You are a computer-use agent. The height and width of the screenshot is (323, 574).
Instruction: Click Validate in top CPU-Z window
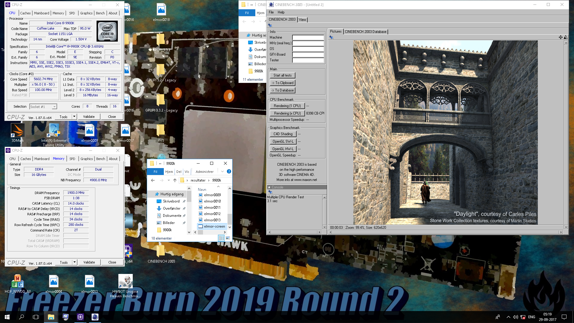tap(89, 117)
